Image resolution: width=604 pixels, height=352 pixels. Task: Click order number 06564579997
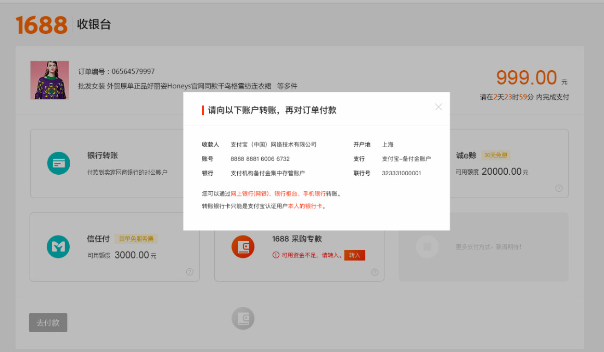click(x=133, y=72)
